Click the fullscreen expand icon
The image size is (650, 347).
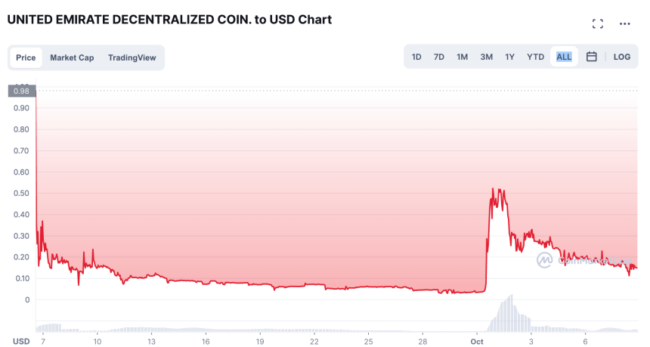coord(597,23)
